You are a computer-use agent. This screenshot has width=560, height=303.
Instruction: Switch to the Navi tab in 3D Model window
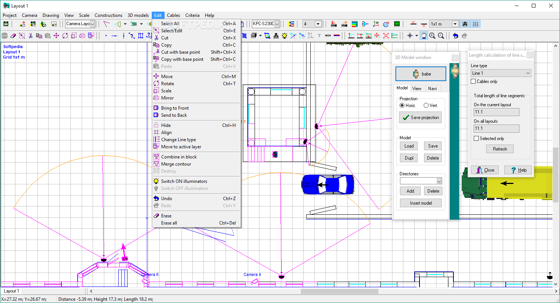point(432,88)
